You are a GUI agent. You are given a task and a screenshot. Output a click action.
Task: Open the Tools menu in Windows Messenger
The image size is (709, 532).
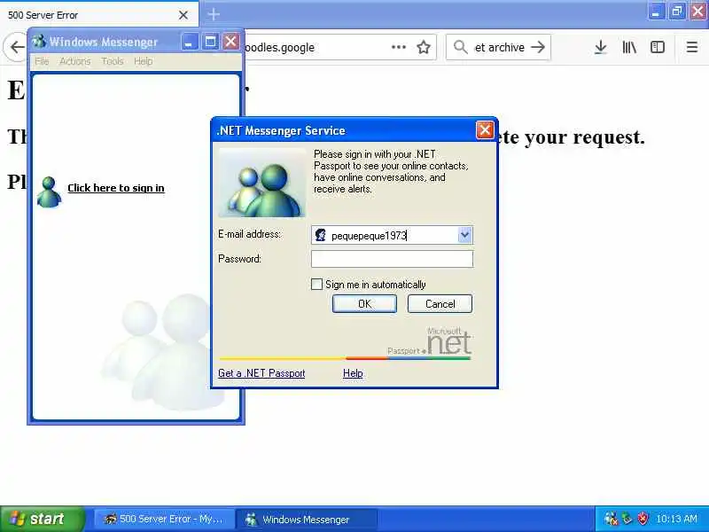coord(113,61)
